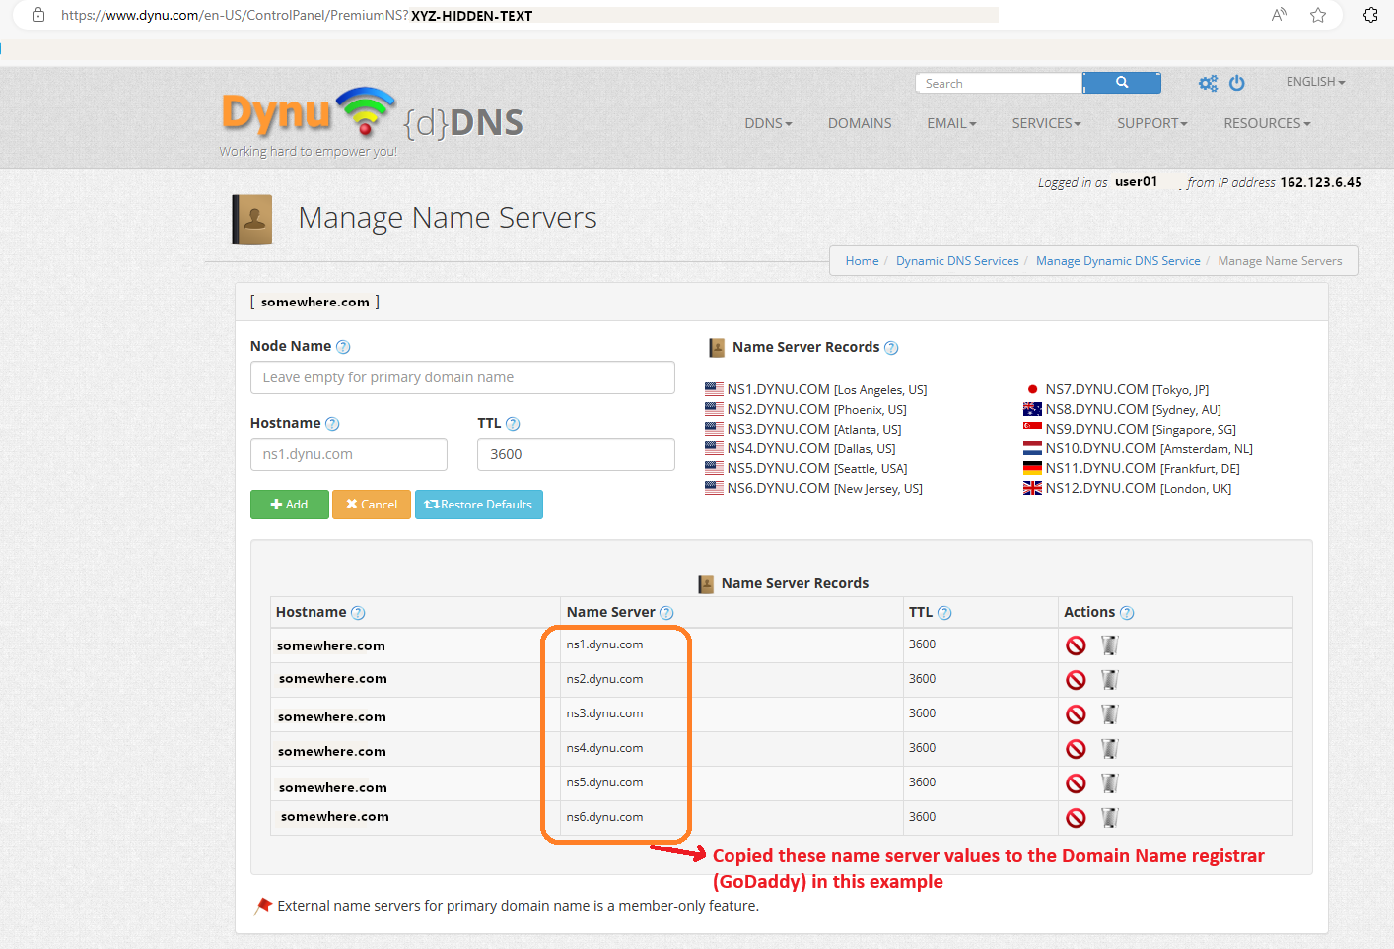
Task: Click help icon in TTL column header
Action: pos(944,613)
